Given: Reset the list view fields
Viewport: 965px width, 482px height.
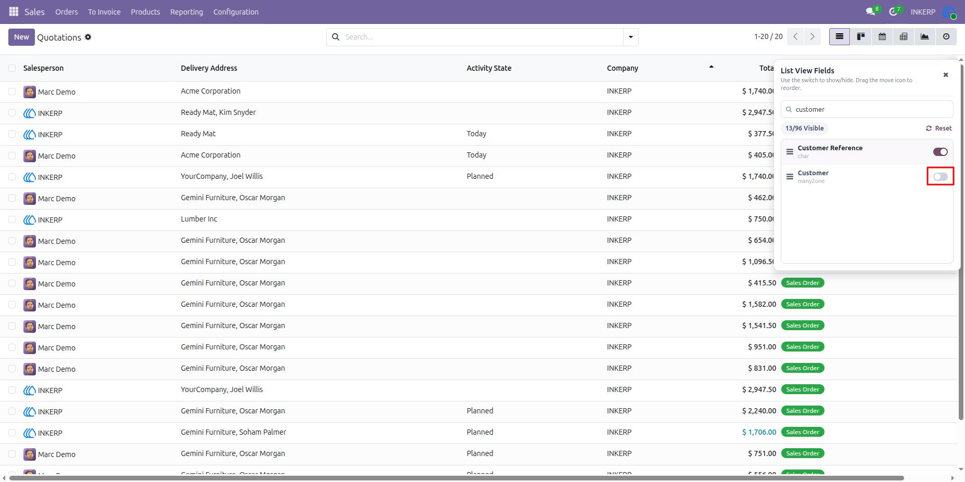Looking at the screenshot, I should tap(938, 128).
